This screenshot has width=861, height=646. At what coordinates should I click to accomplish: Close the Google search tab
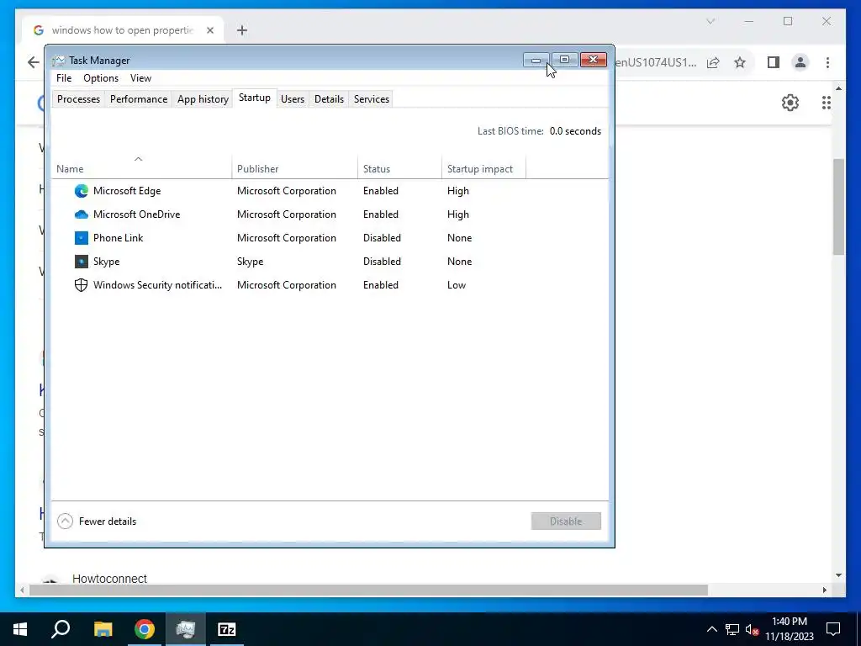pyautogui.click(x=209, y=30)
